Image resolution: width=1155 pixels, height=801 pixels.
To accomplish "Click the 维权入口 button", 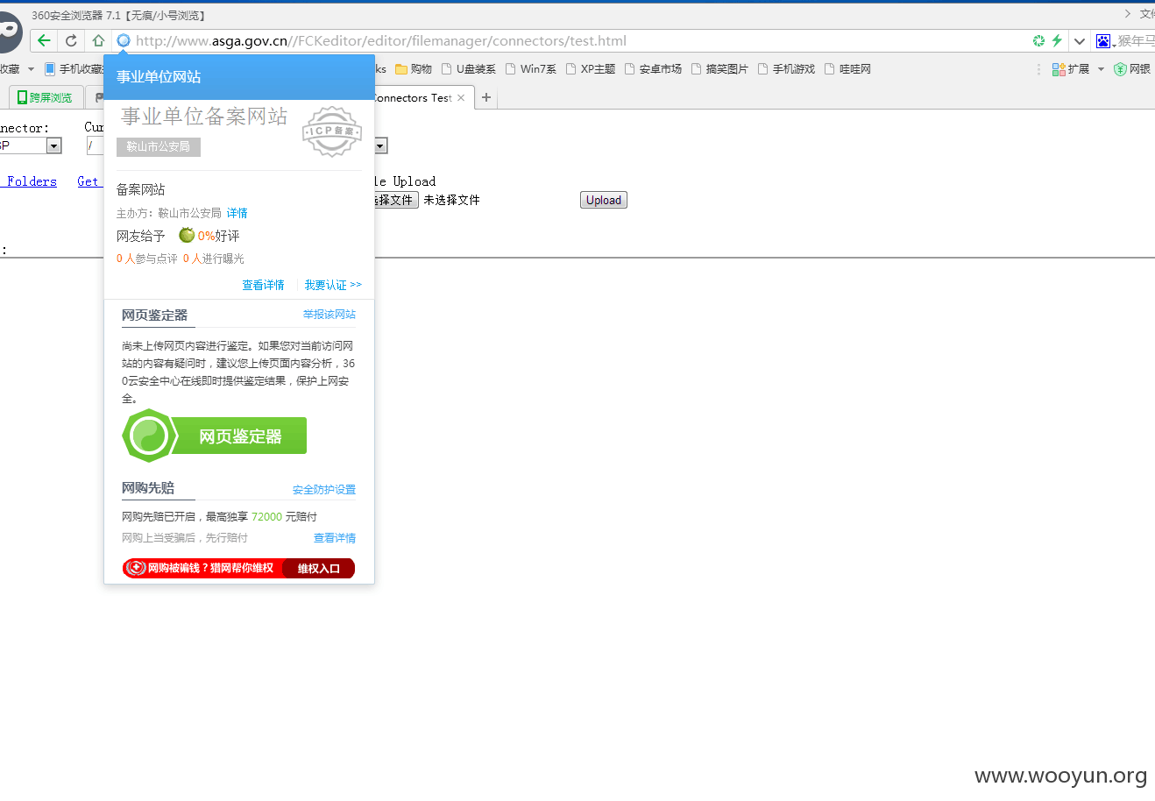I will point(319,568).
